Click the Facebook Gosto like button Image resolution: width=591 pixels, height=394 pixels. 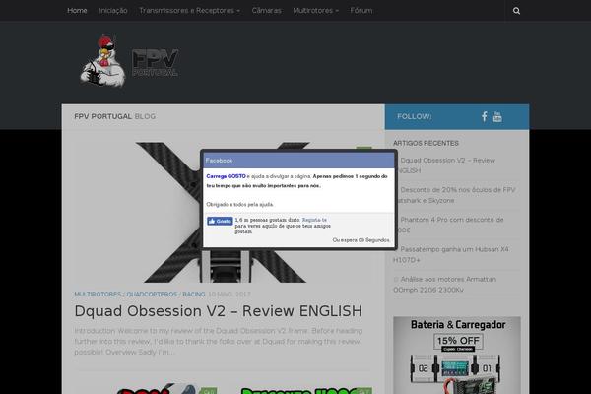[x=220, y=221]
